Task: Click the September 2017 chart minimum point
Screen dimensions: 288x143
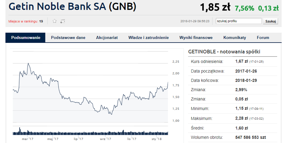Action: pyautogui.click(x=112, y=114)
